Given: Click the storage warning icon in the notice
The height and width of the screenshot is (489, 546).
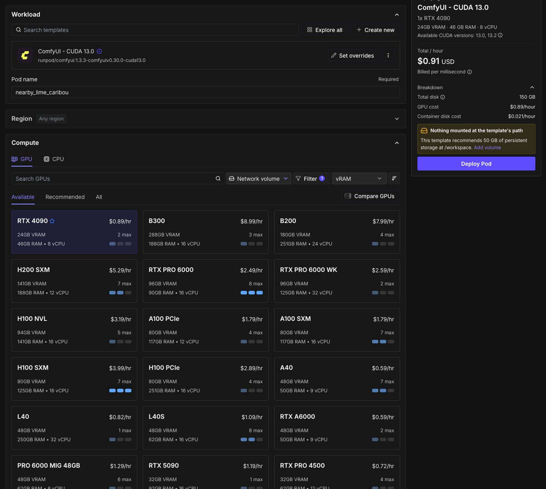Looking at the screenshot, I should [424, 131].
